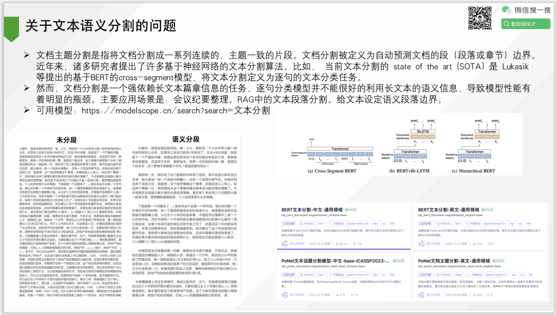Click the BiLSTM box in the diagram
Screen dimensions: 556x315
pos(423,131)
